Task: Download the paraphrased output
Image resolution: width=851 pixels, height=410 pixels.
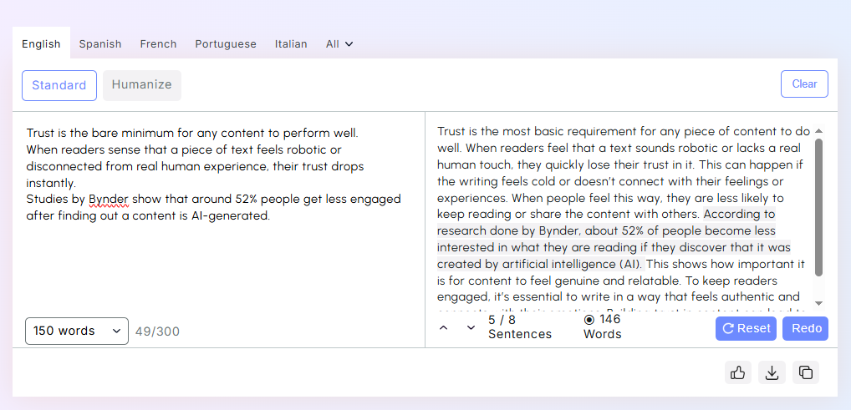Action: (x=772, y=372)
